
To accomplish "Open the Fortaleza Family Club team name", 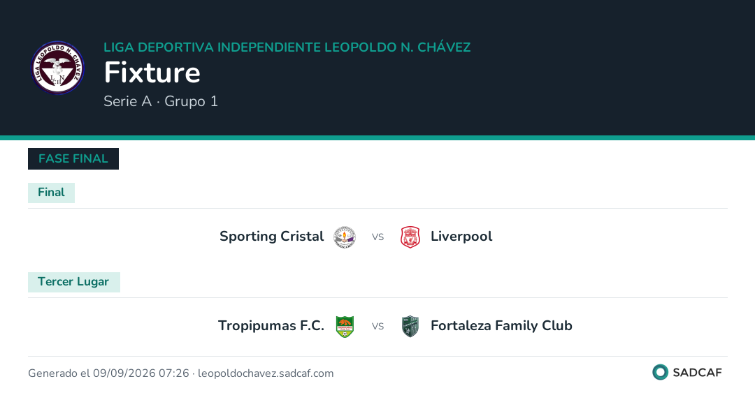I will 501,326.
